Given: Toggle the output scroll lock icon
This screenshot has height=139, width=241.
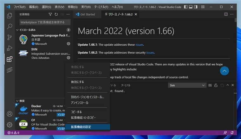Looking at the screenshot, I should coord(216,85).
